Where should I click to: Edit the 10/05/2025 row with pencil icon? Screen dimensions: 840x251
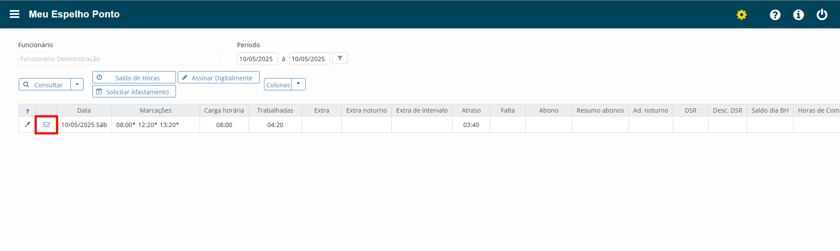(28, 124)
